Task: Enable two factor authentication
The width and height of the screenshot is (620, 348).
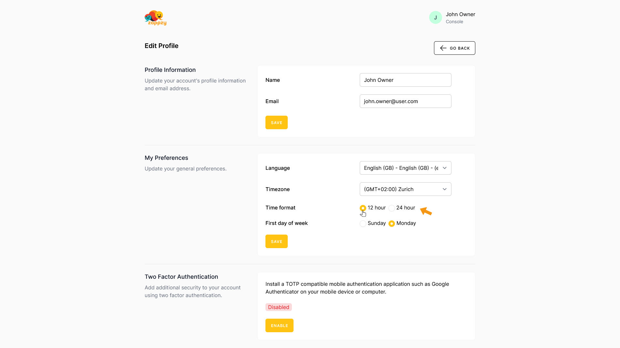Action: pos(279,325)
